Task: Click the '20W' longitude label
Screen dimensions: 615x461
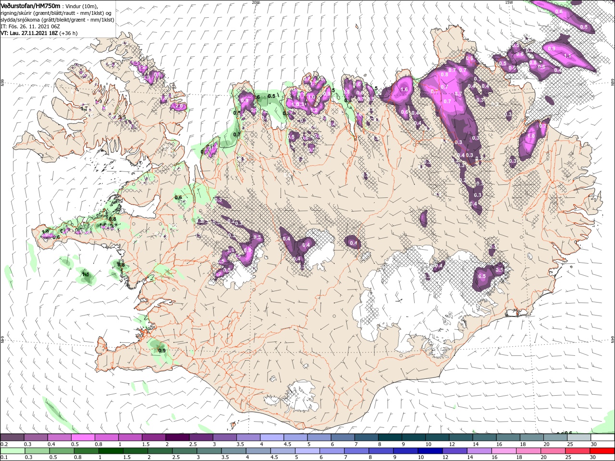Action: (x=256, y=2)
